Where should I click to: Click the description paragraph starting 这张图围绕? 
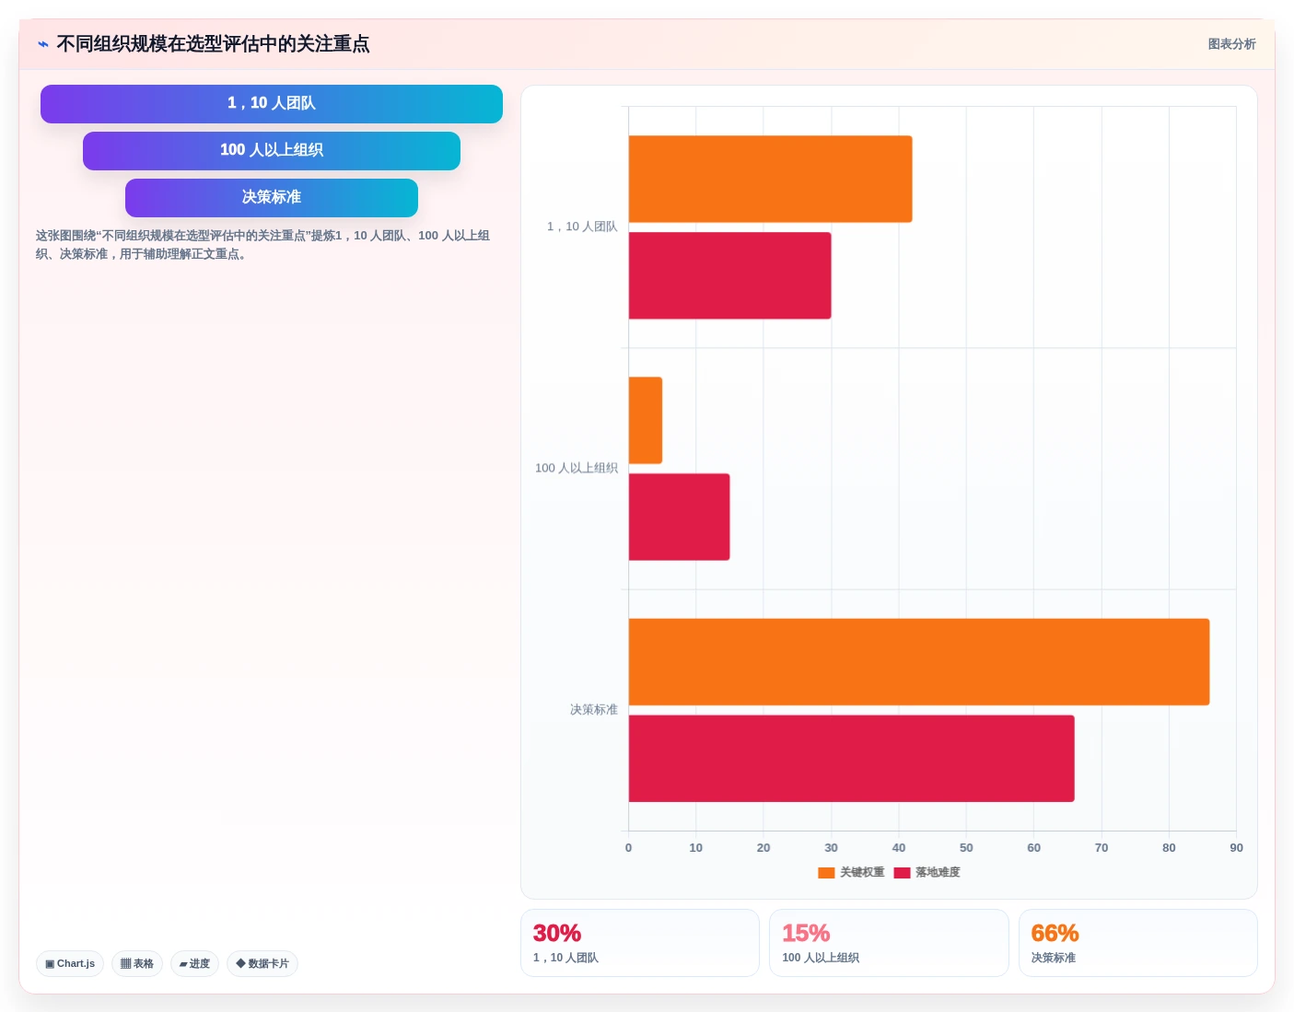263,245
